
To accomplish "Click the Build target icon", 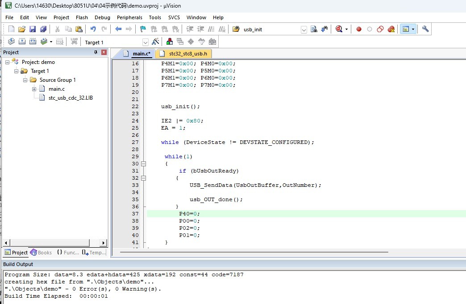I will coord(22,42).
